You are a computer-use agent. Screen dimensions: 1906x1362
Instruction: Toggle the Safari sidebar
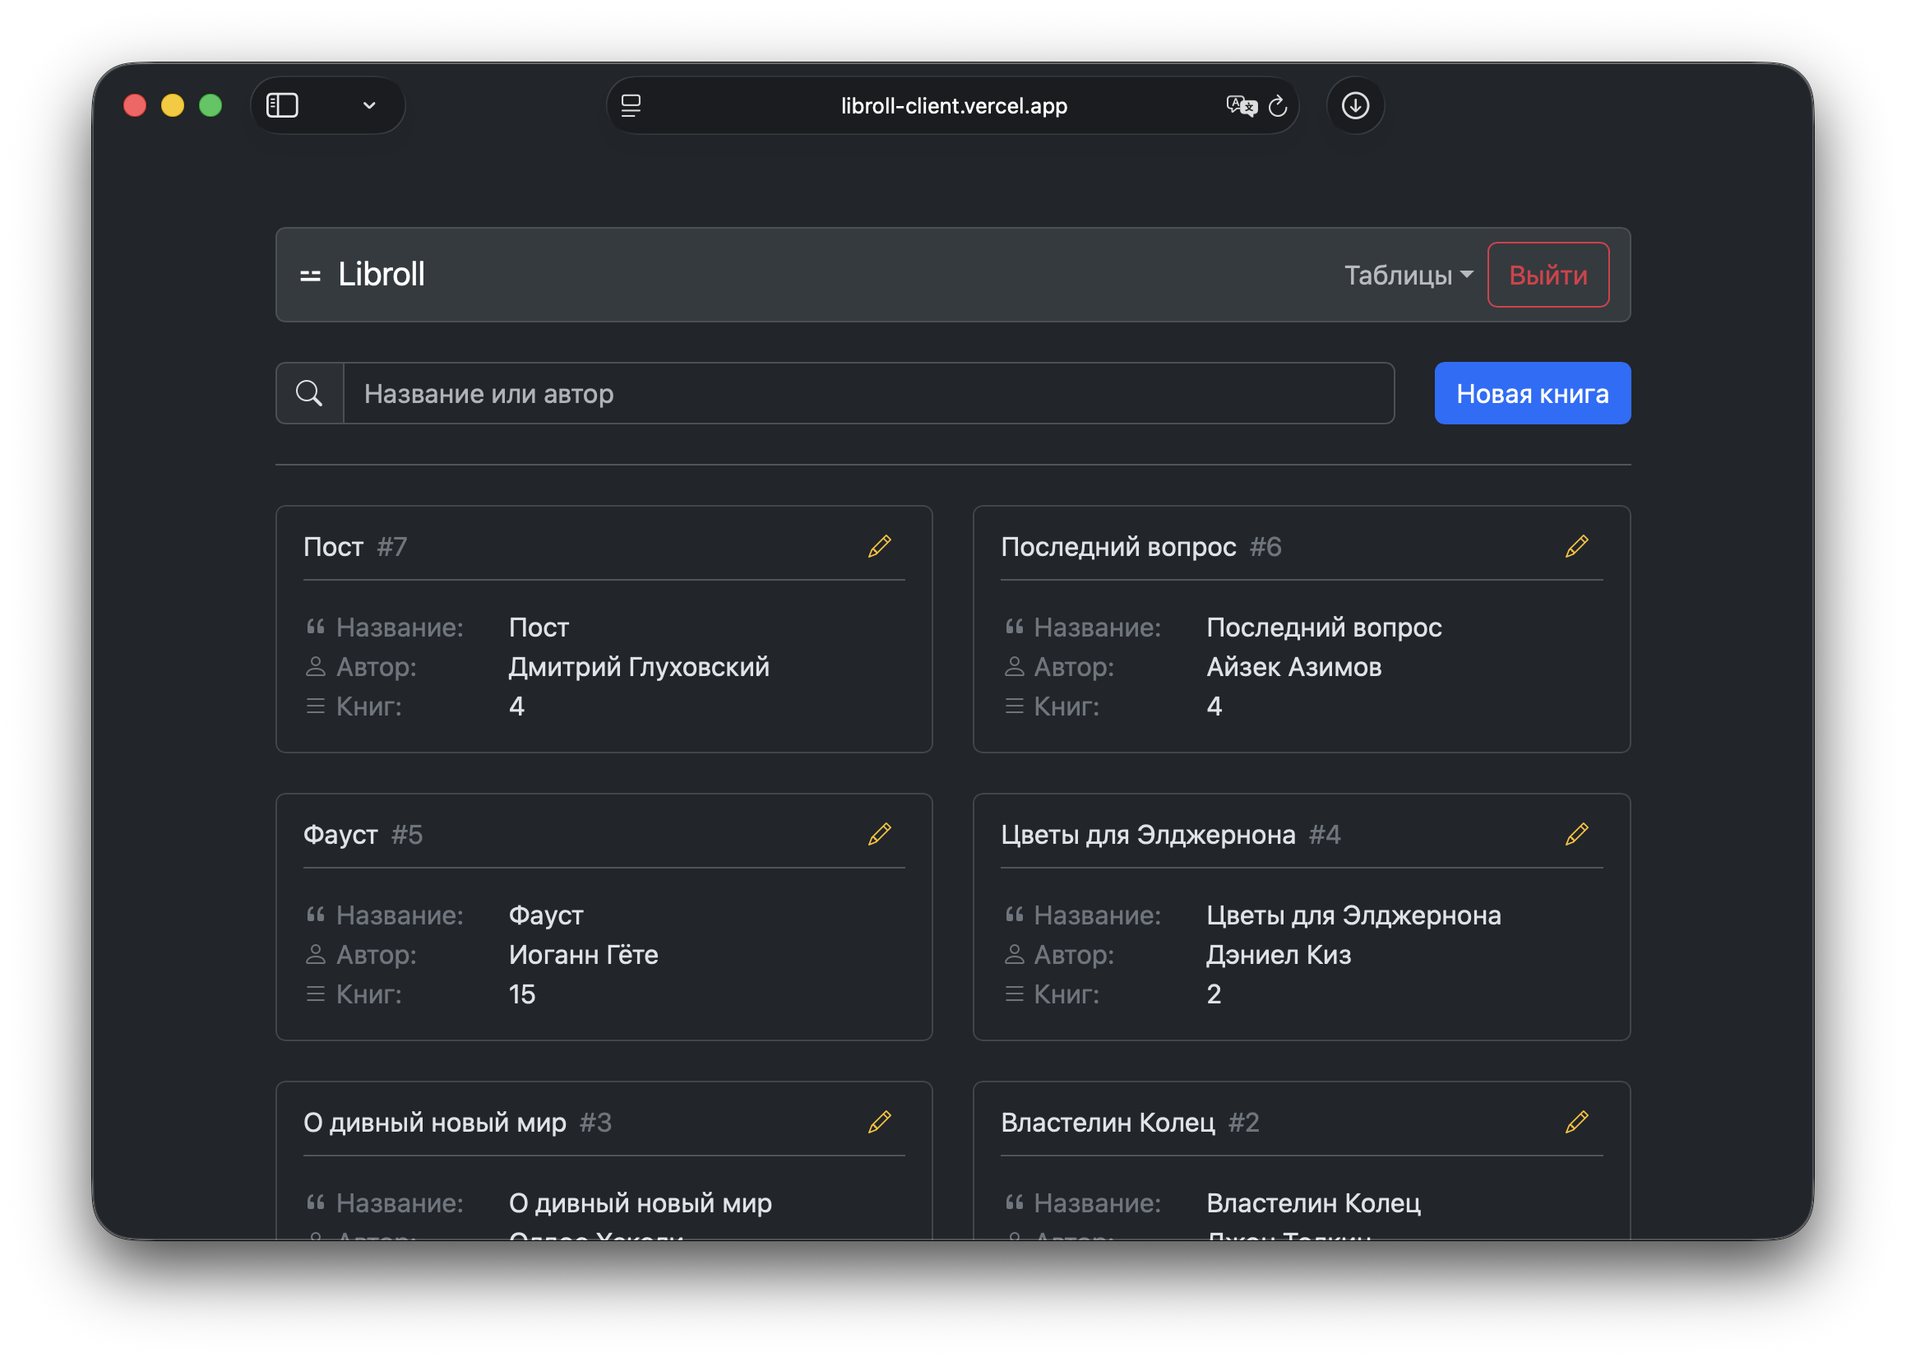[x=283, y=105]
